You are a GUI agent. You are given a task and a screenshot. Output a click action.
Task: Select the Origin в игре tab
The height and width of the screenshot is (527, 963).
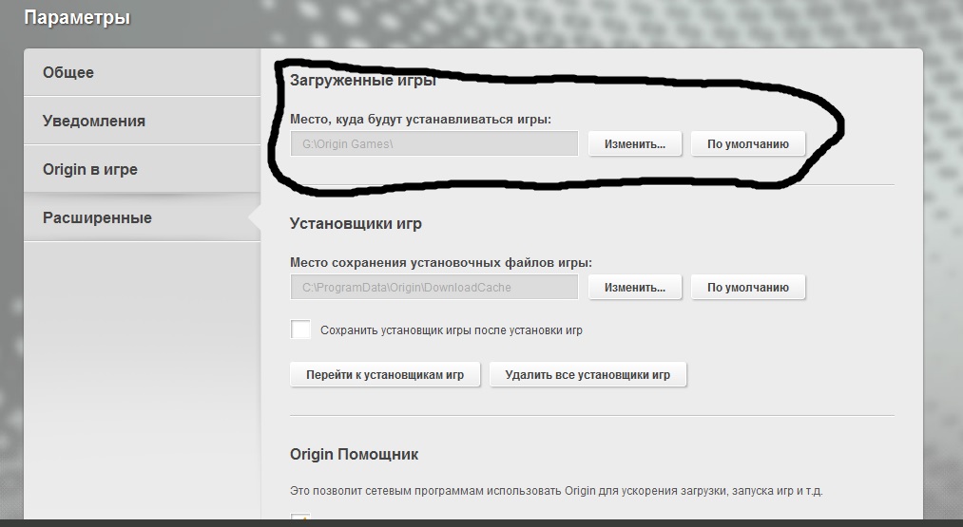[x=142, y=169]
